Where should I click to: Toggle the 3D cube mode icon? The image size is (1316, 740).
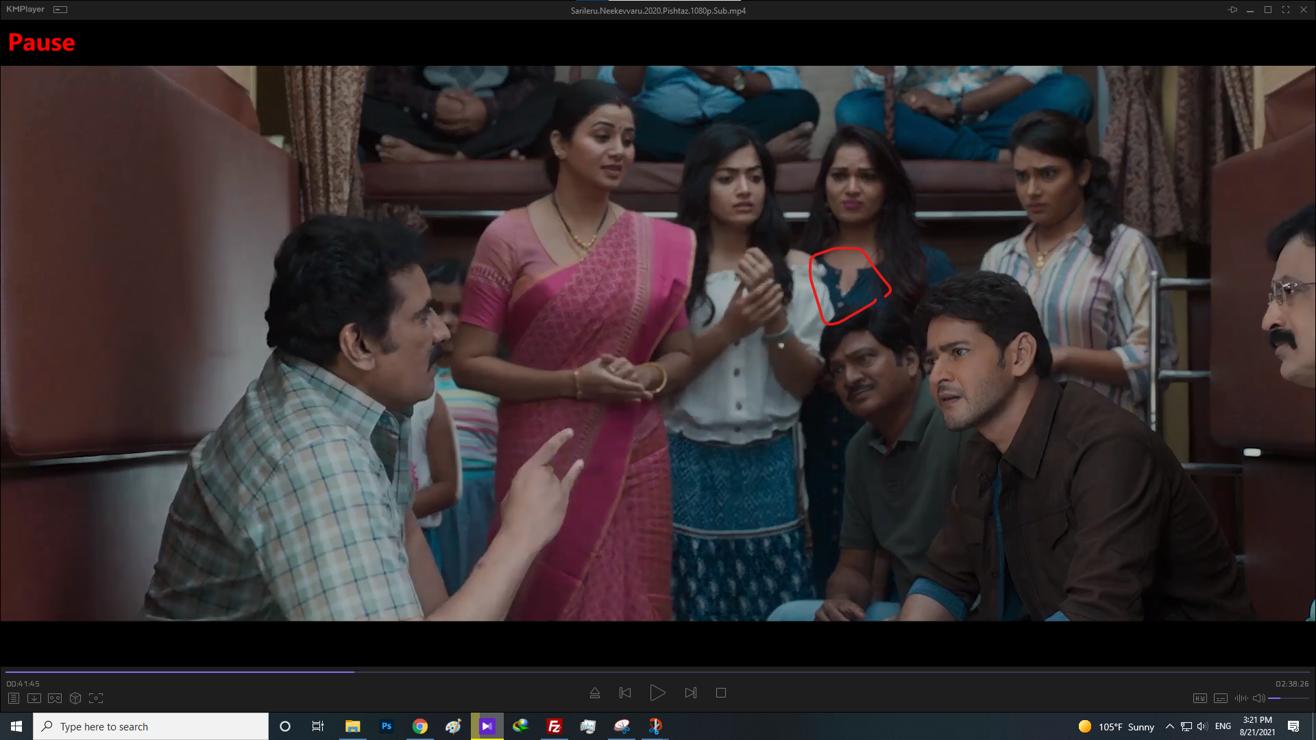(x=75, y=698)
